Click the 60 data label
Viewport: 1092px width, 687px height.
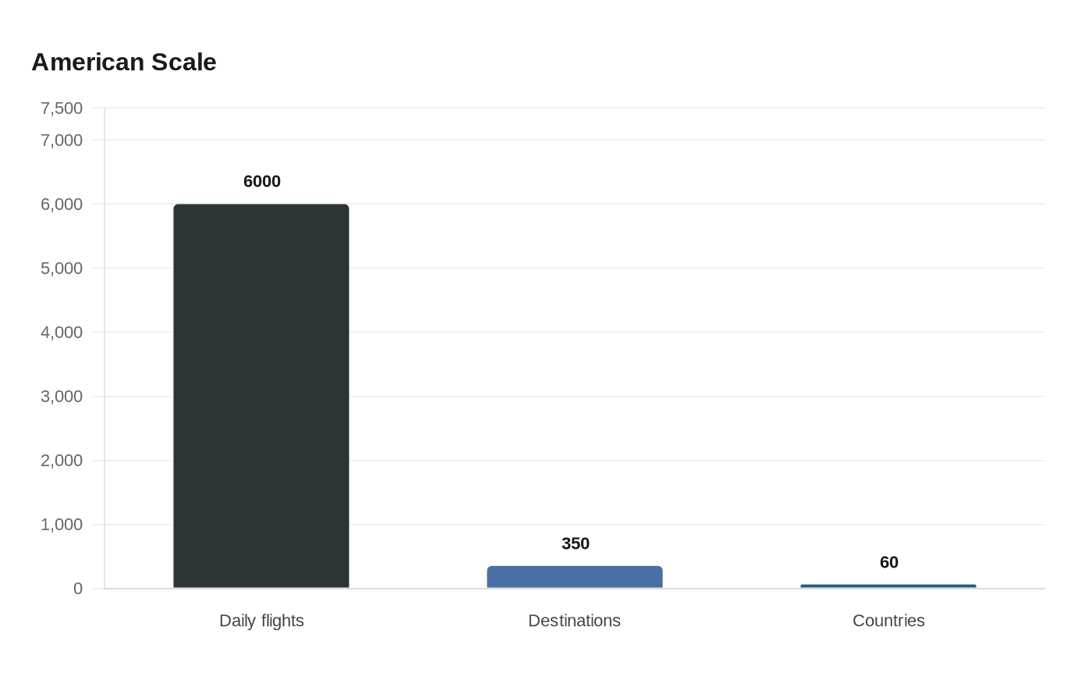point(888,562)
